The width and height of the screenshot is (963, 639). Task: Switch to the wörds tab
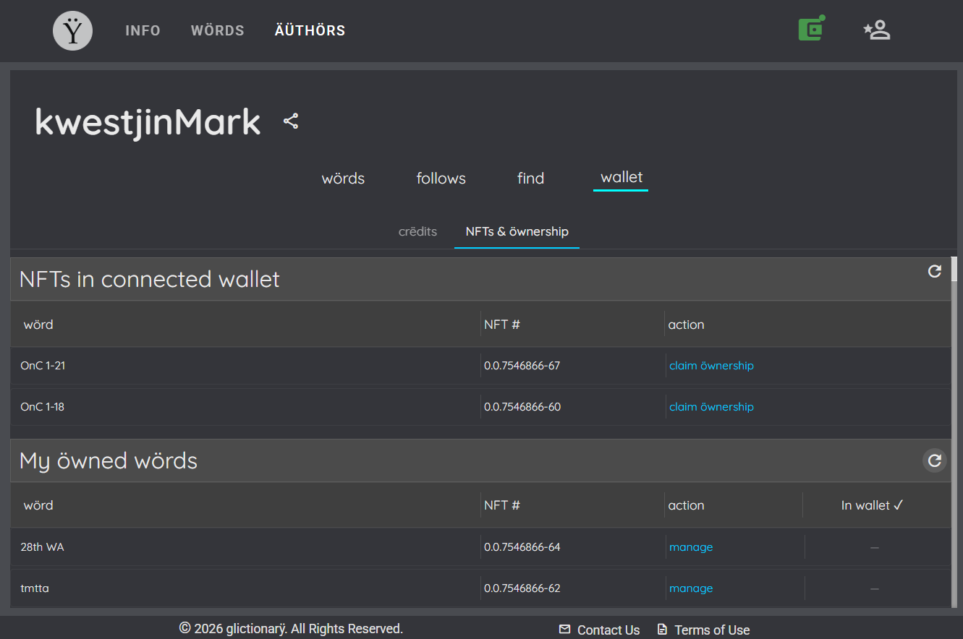click(343, 179)
